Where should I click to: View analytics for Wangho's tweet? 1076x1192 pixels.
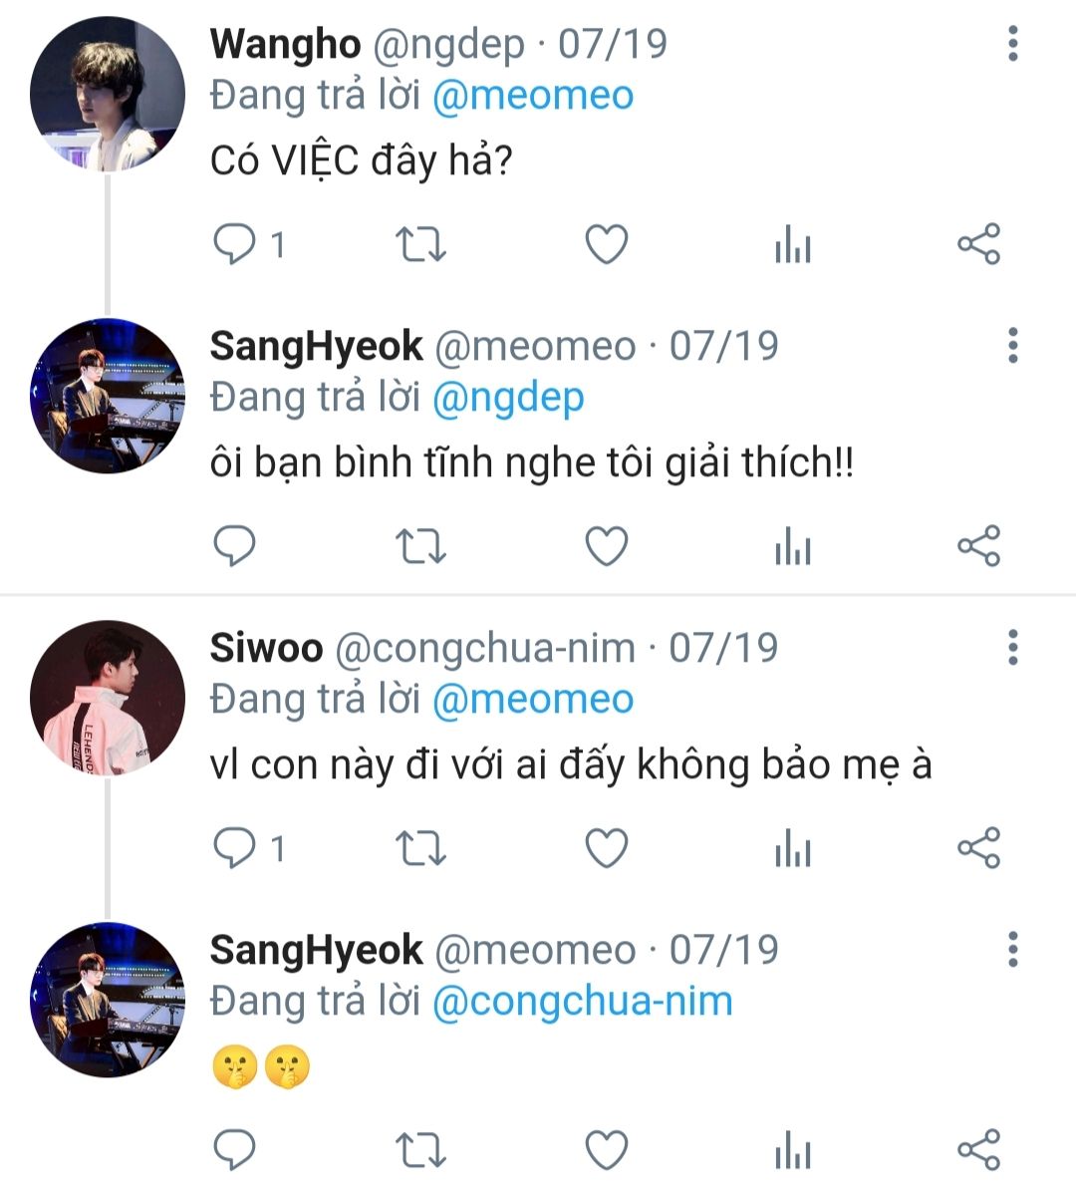coord(793,244)
